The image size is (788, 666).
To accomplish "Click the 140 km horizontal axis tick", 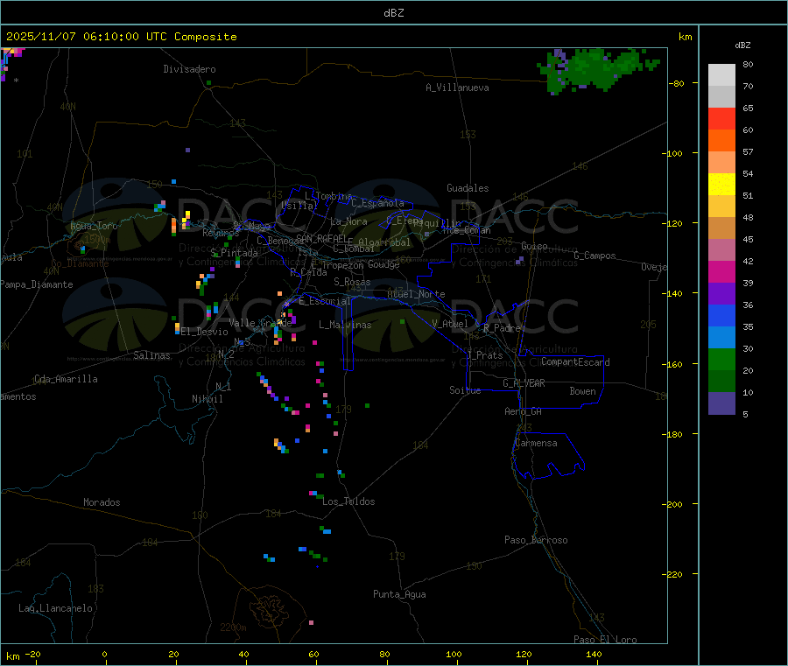I will pos(594,655).
